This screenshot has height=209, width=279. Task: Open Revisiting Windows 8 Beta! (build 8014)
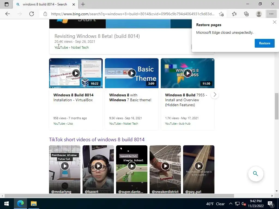click(x=97, y=36)
